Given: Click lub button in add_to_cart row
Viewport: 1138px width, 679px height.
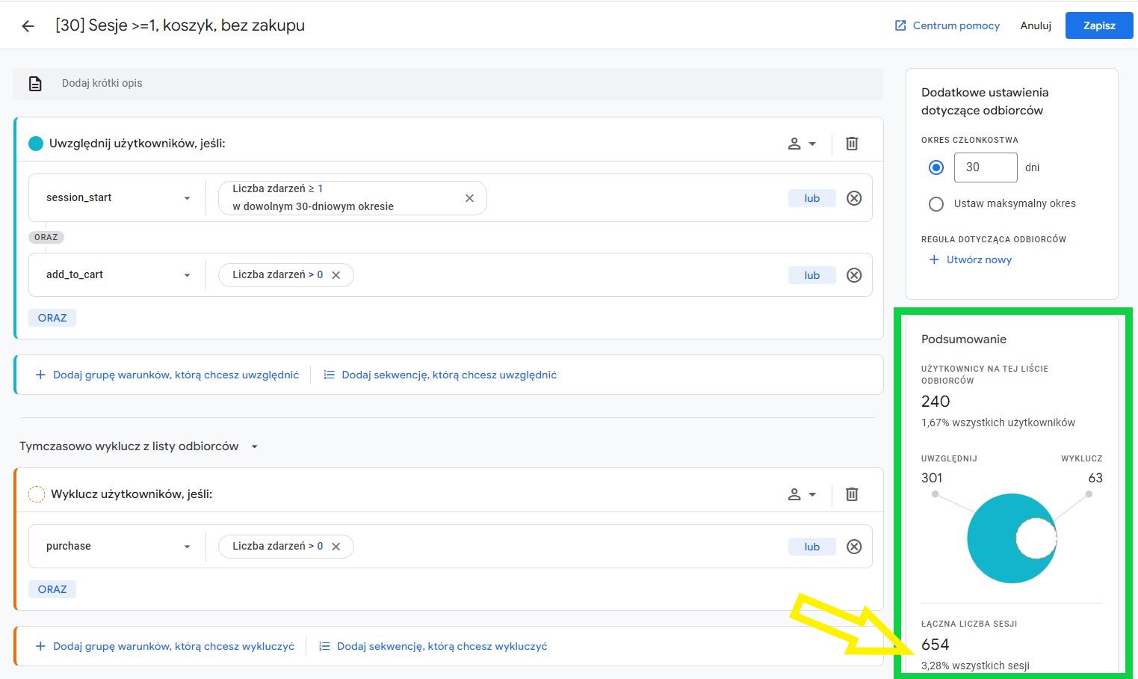Looking at the screenshot, I should pyautogui.click(x=811, y=275).
